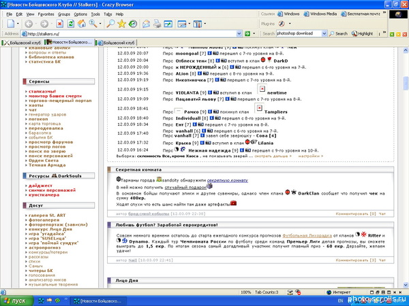The image size is (409, 306).
Task: Click the Forward arrow icon
Action: 44,24
